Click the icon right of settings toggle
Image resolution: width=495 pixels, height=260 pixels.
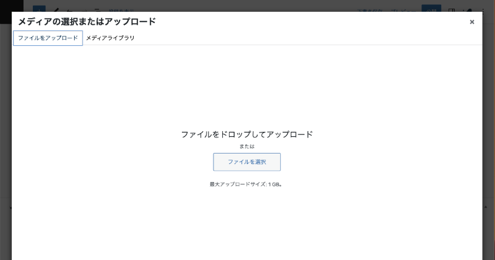pos(469,9)
